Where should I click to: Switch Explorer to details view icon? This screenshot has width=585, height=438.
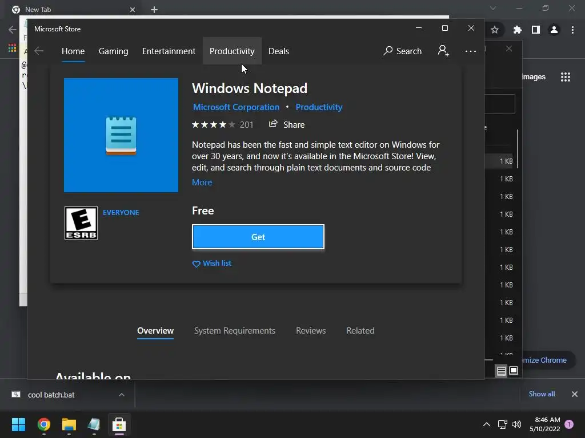[502, 371]
